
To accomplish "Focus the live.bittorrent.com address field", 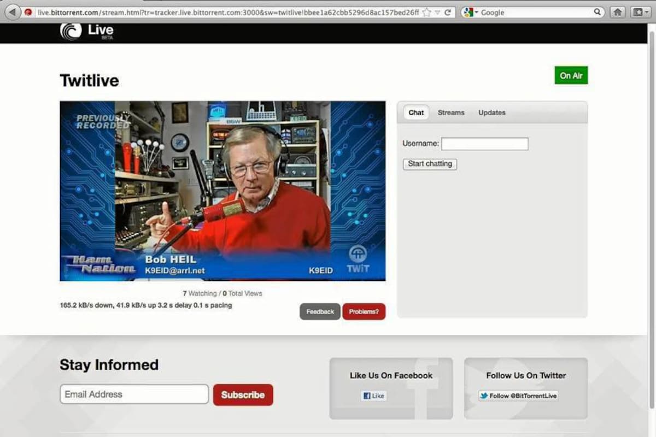I will [228, 12].
